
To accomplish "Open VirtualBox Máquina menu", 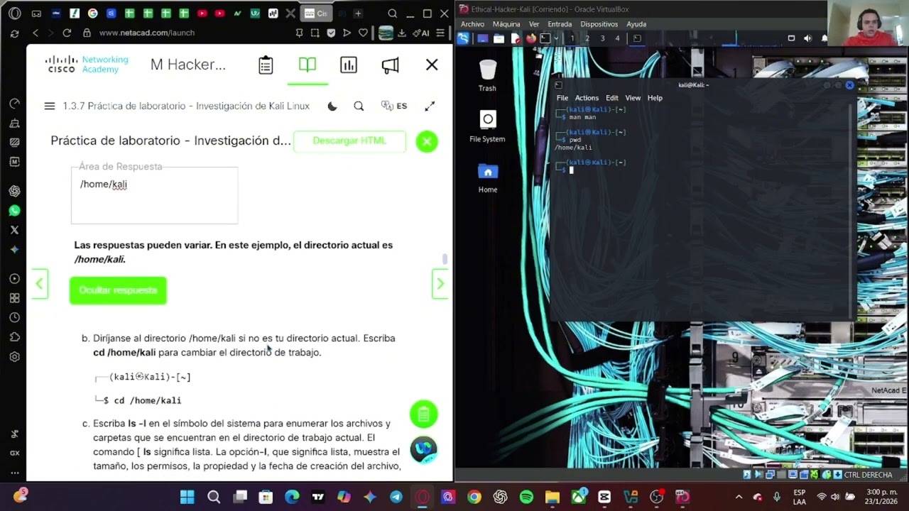I will point(506,24).
